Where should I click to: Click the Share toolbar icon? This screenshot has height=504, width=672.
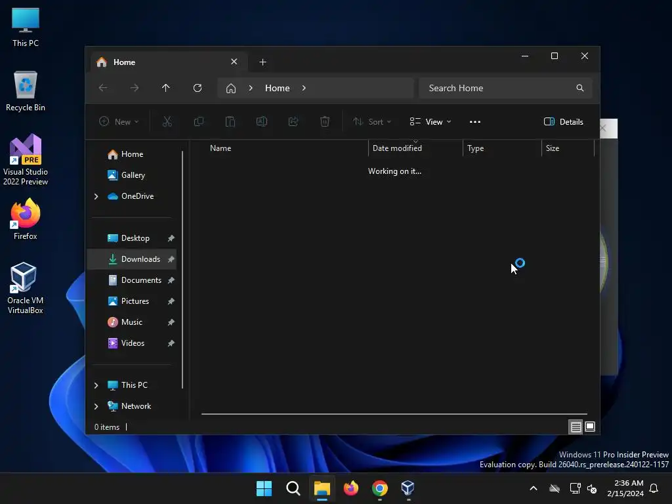point(293,121)
